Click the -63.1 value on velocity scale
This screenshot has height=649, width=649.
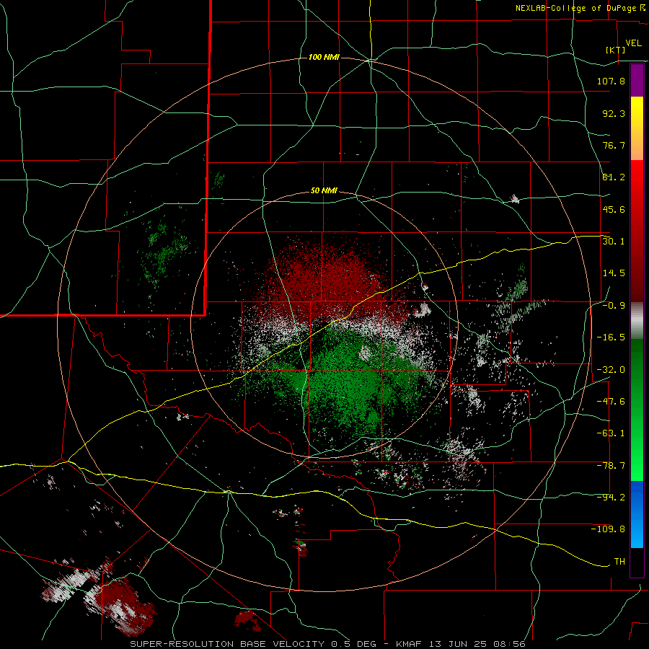(611, 433)
